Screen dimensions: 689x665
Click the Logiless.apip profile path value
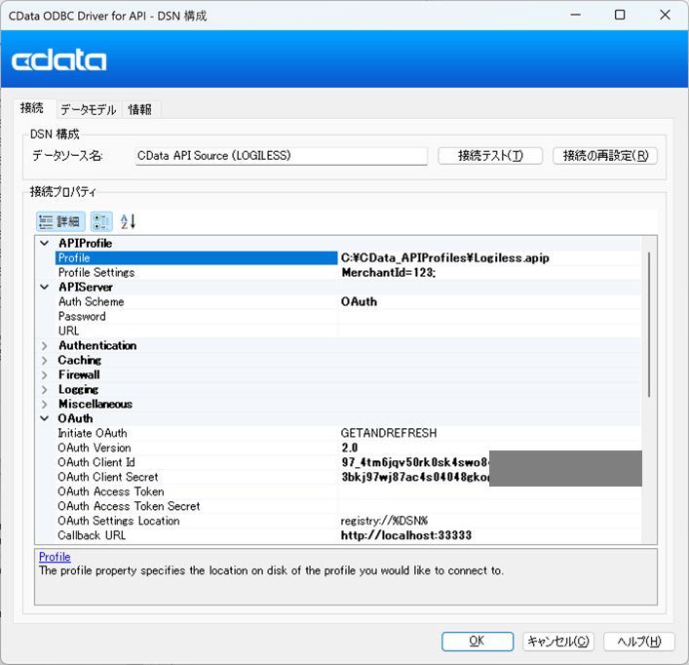[445, 258]
